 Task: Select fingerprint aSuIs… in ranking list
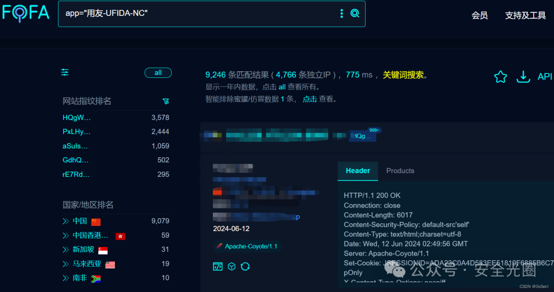coord(75,146)
